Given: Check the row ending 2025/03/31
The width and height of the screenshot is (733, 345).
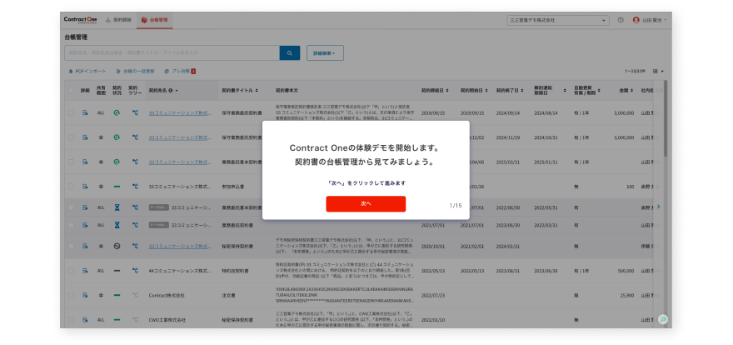Looking at the screenshot, I should (x=71, y=162).
